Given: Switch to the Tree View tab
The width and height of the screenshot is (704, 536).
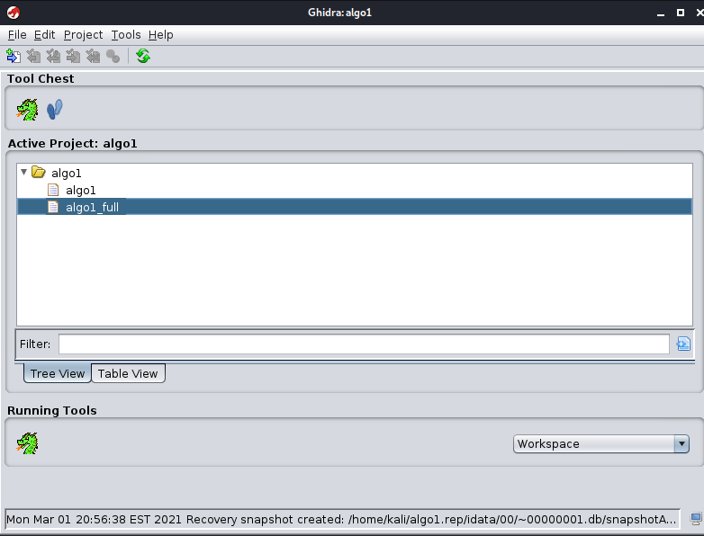Looking at the screenshot, I should coord(58,373).
